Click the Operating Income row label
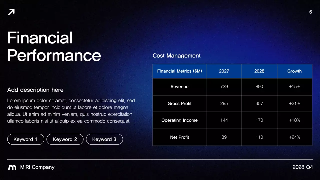Viewport: 320px width, 180px height. click(179, 120)
